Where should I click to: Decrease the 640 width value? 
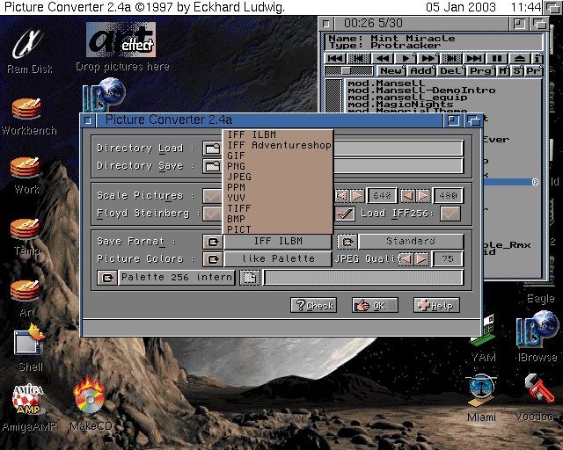click(x=342, y=196)
